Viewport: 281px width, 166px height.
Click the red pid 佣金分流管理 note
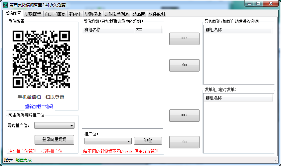(x=121, y=151)
